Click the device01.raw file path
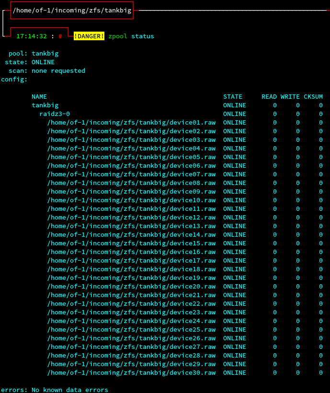Screen dimensions: 330x393 (131, 123)
